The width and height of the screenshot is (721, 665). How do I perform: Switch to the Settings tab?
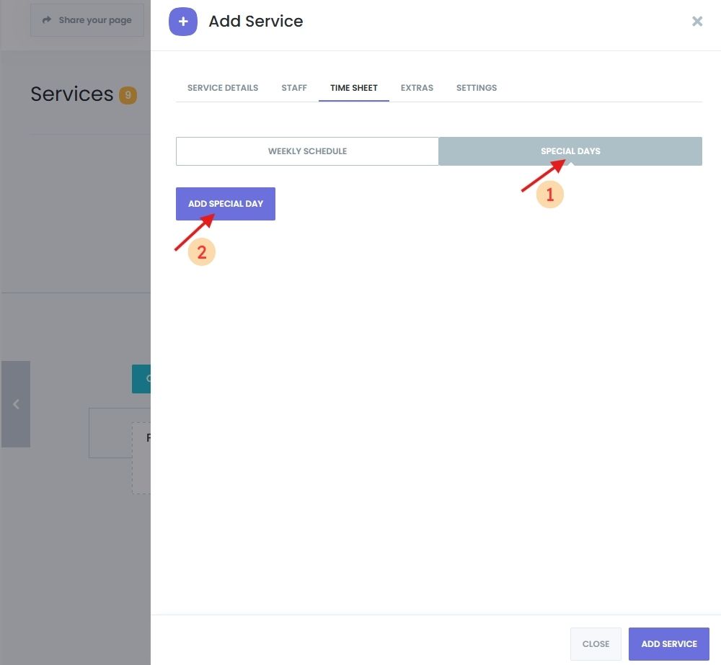477,88
